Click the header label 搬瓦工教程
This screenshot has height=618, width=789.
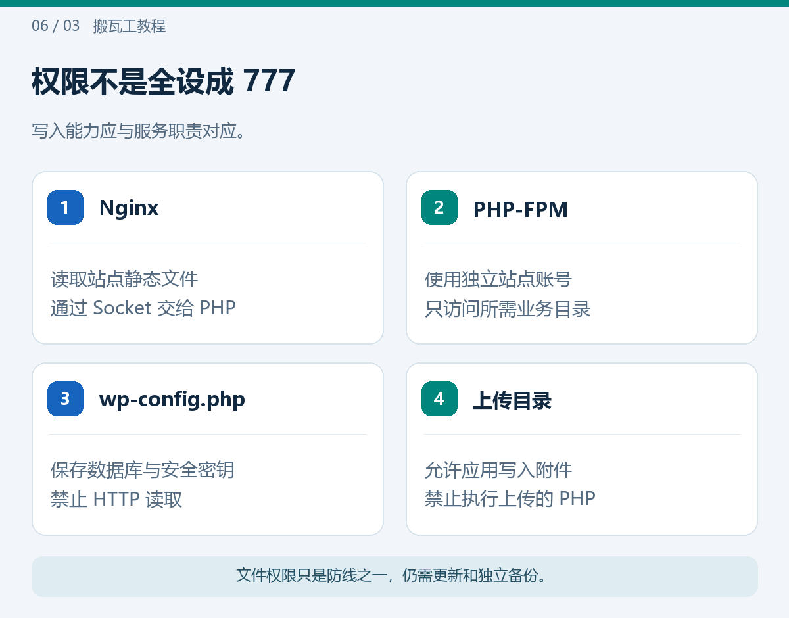(x=130, y=26)
